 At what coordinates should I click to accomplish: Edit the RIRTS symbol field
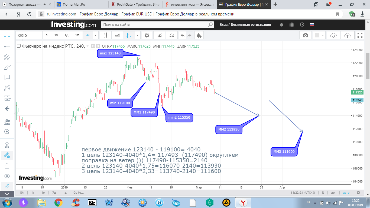pos(29,35)
